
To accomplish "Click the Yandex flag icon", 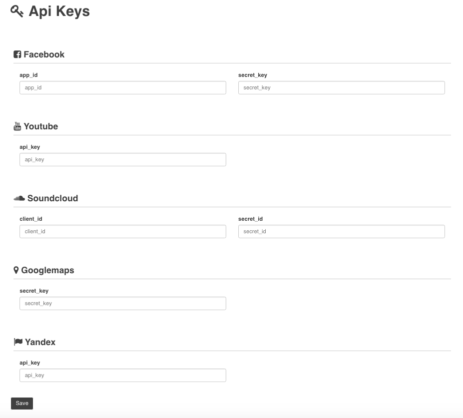I will 18,342.
